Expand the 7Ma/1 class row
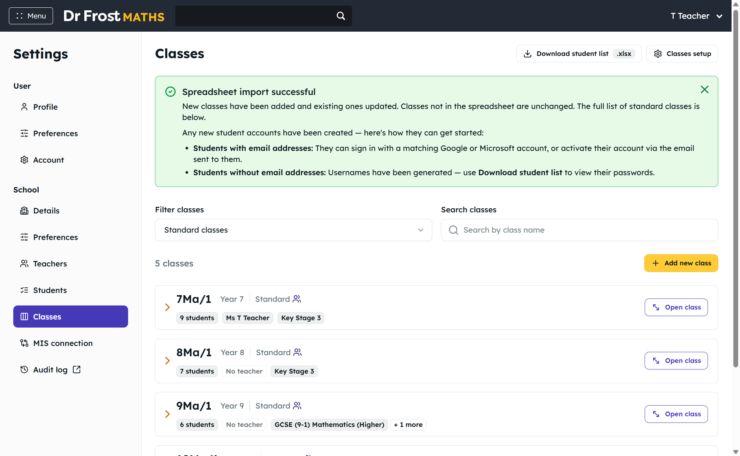740x456 pixels. 168,307
